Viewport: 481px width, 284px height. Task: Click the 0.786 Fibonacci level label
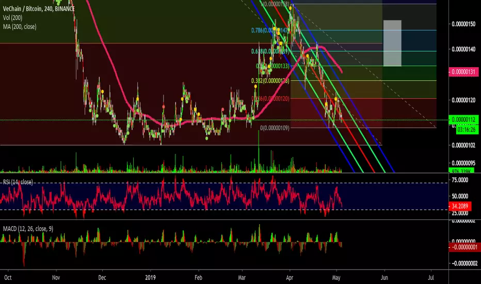[x=270, y=30]
